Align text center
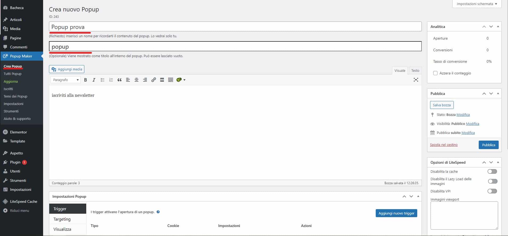The image size is (508, 236). tap(137, 80)
